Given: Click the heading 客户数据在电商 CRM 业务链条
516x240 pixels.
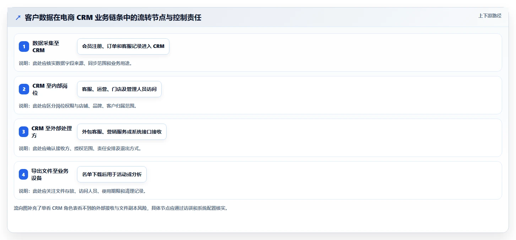Looking at the screenshot, I should click(113, 18).
